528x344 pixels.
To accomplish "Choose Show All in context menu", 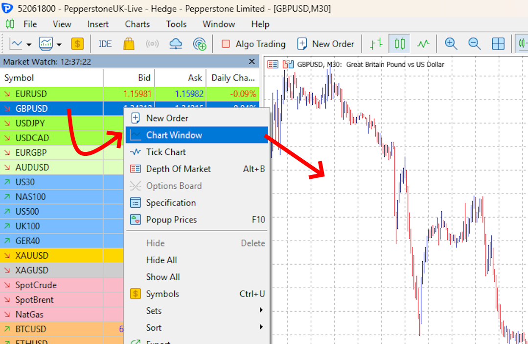I will [x=197, y=277].
